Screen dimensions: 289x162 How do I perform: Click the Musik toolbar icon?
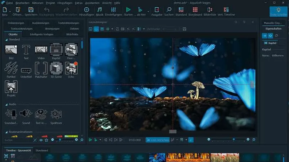coord(99,10)
